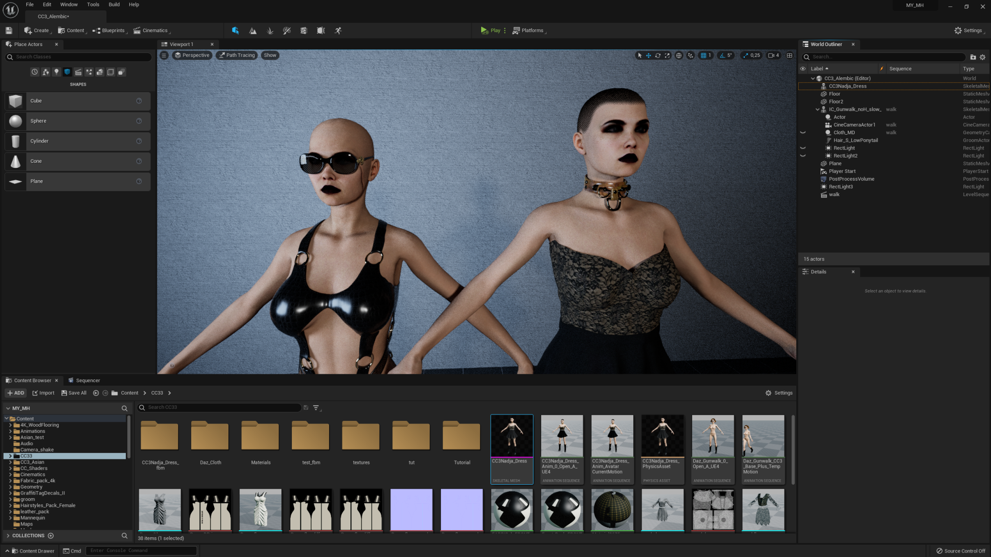
Task: Open World Outliner settings gear
Action: pos(983,57)
